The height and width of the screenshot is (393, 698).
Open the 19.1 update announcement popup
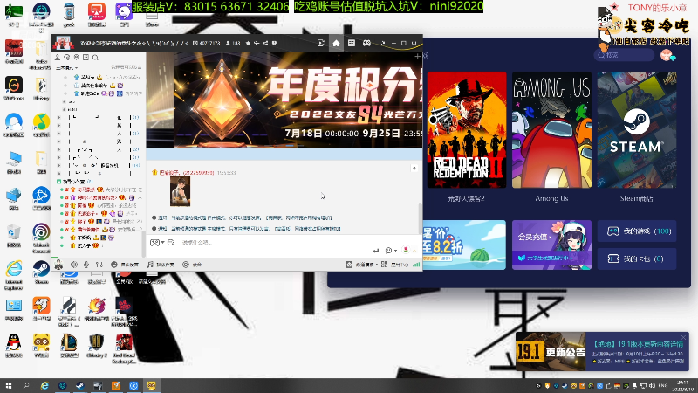pyautogui.click(x=602, y=352)
